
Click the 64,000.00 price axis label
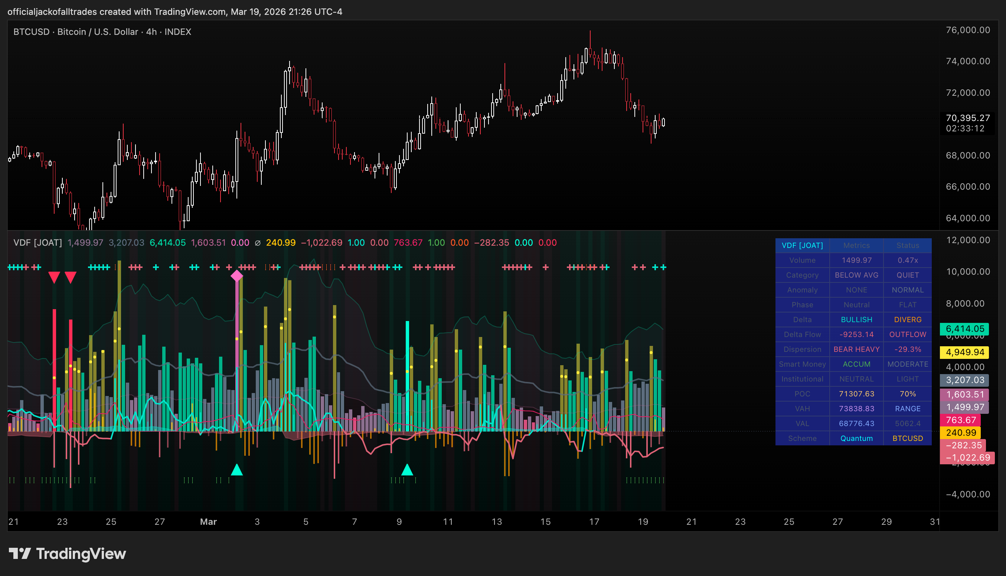[968, 218]
